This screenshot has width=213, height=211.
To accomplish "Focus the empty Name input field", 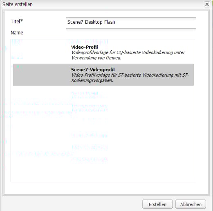I will [131, 33].
